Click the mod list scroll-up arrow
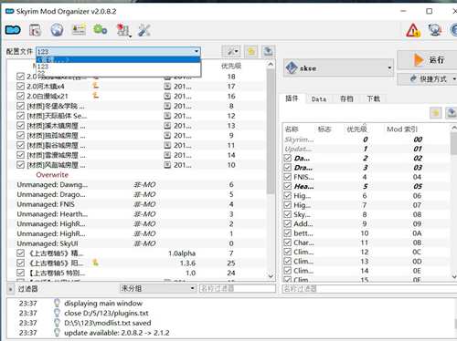Viewport: 457px width, 341px height. 271,64
